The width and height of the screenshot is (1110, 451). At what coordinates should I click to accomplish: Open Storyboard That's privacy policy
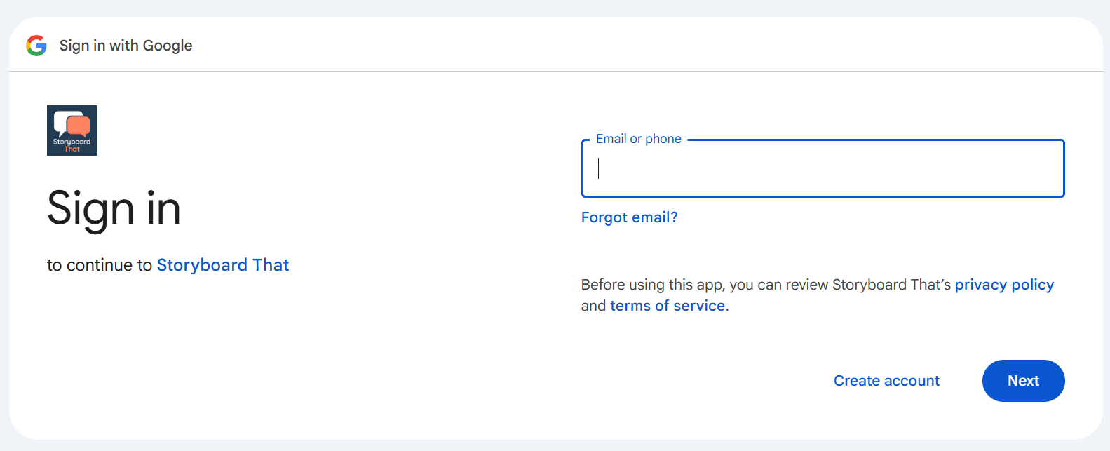(1004, 285)
